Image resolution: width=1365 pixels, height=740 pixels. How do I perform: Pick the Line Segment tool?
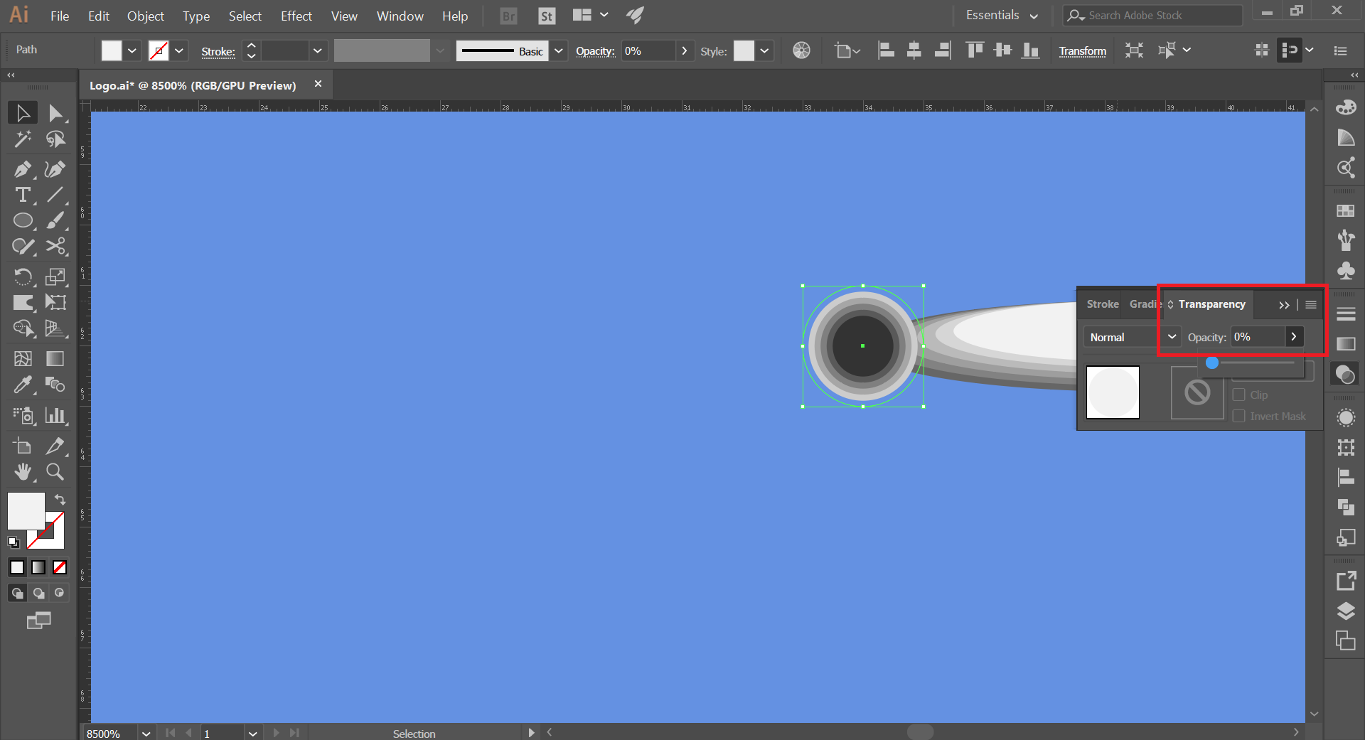[x=55, y=195]
